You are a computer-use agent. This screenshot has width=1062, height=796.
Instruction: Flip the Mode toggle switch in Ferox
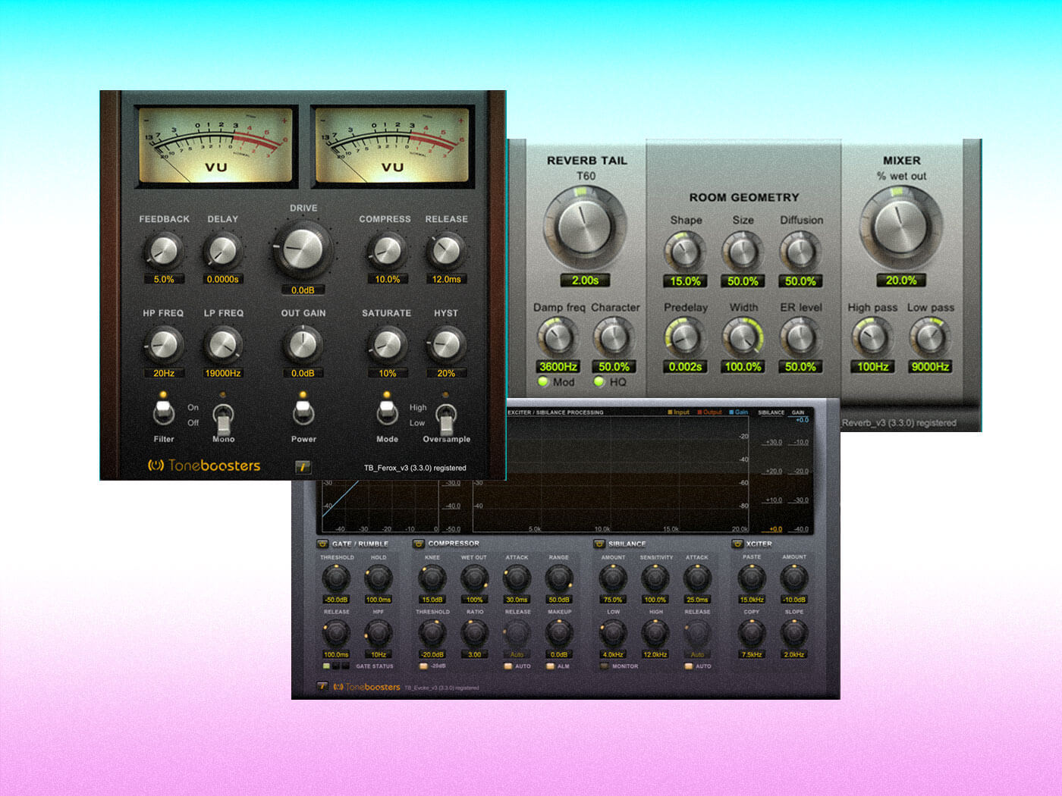tap(387, 412)
